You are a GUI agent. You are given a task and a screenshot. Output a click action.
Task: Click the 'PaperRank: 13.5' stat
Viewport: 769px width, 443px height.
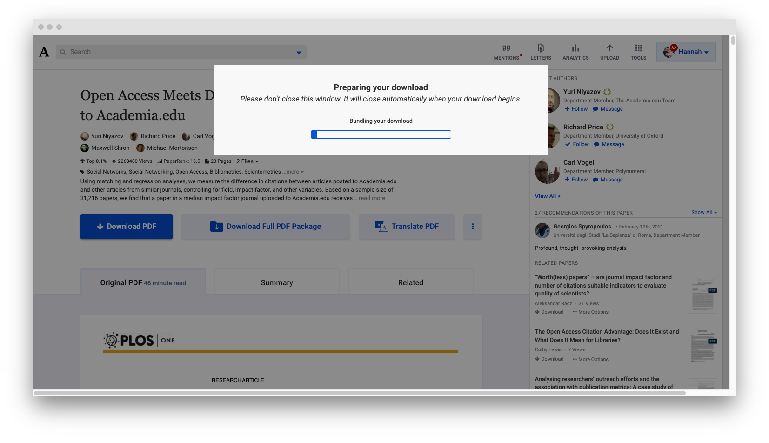click(179, 161)
